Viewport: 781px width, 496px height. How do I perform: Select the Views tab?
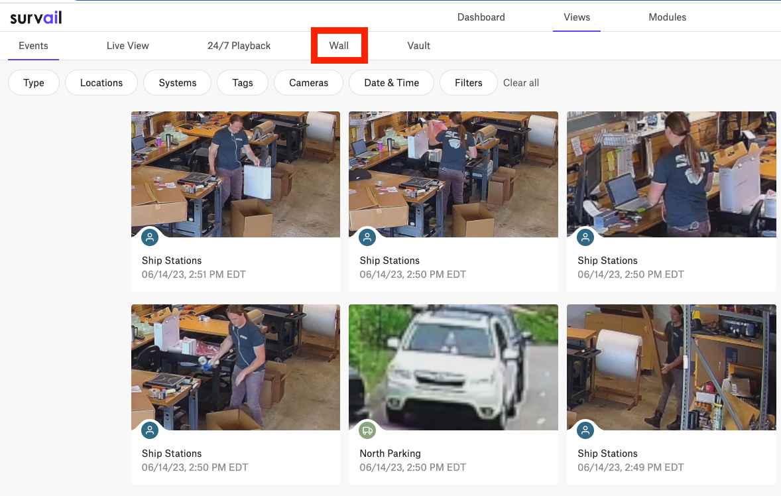[x=576, y=17]
